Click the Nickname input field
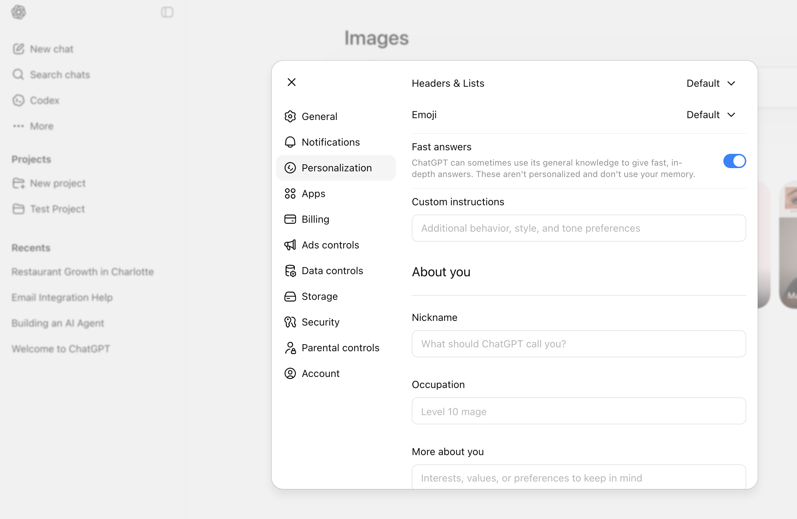Image resolution: width=797 pixels, height=519 pixels. pos(579,344)
